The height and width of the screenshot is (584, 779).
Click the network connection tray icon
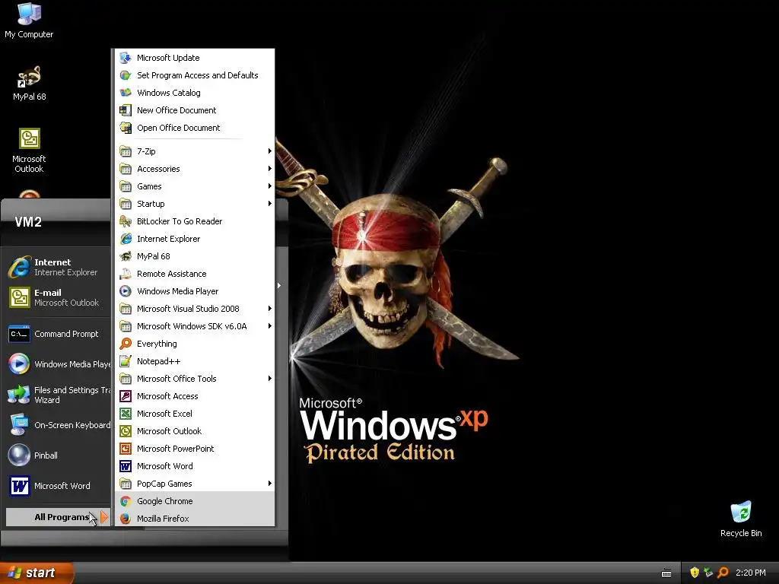(709, 573)
